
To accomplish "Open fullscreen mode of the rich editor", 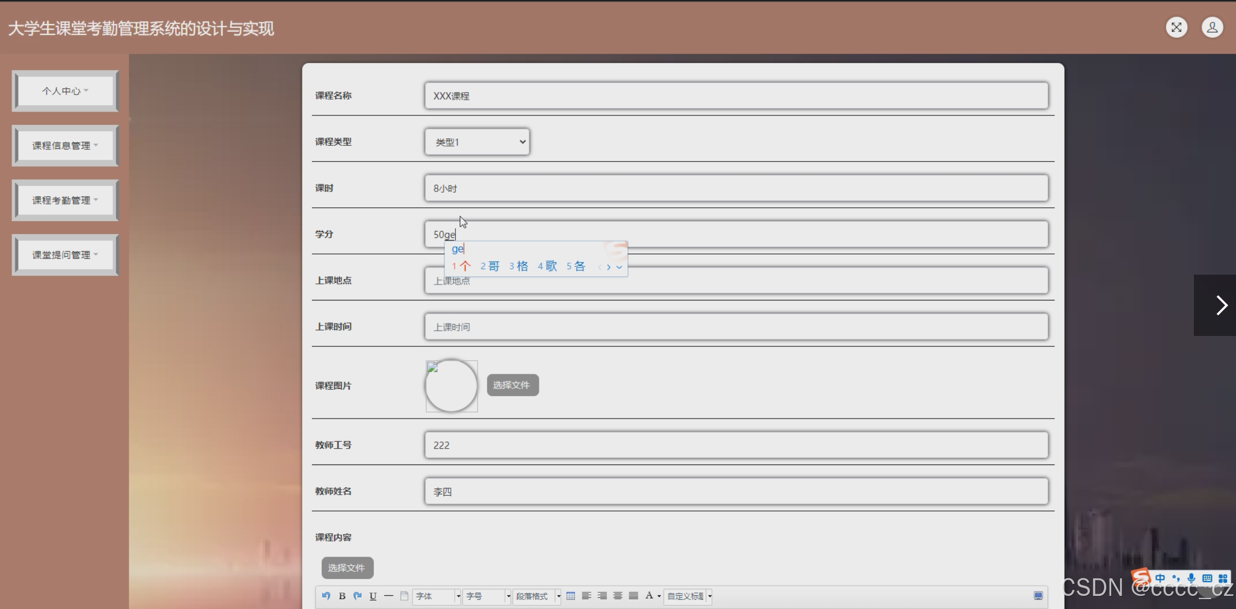I will (x=1038, y=596).
